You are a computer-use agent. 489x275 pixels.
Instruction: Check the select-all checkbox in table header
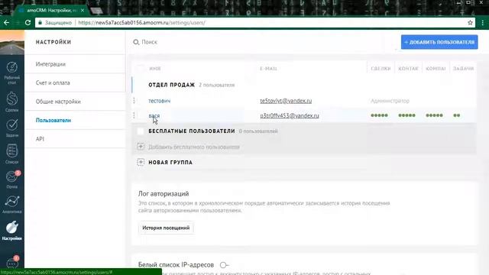tap(141, 69)
